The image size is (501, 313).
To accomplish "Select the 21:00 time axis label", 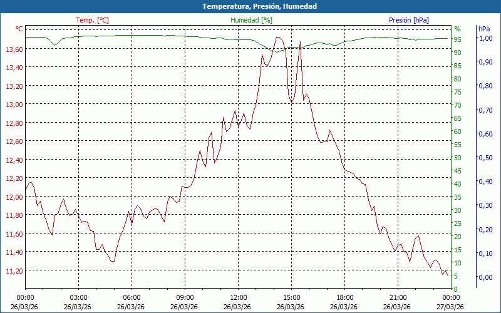I will 398,297.
